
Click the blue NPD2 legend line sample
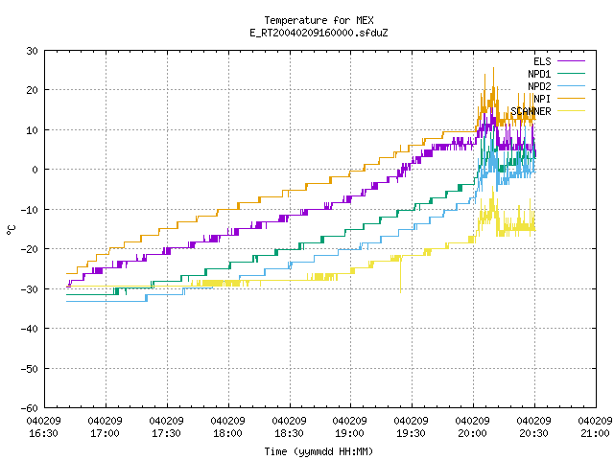tap(571, 85)
